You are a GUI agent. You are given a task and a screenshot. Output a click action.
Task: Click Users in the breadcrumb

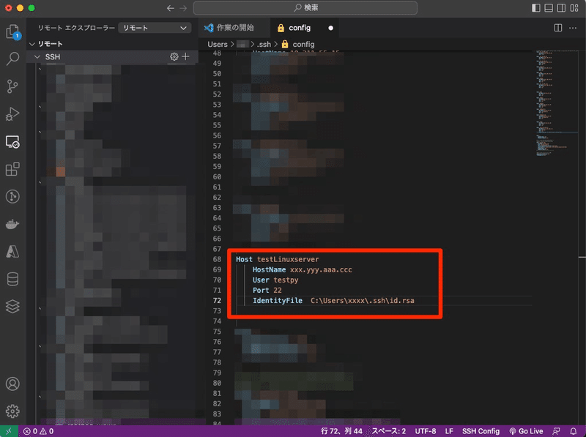218,44
